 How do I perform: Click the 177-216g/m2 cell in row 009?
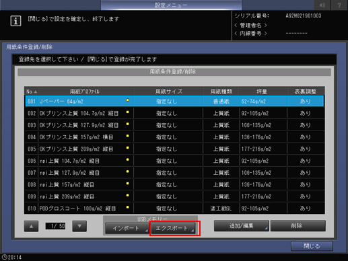click(263, 196)
